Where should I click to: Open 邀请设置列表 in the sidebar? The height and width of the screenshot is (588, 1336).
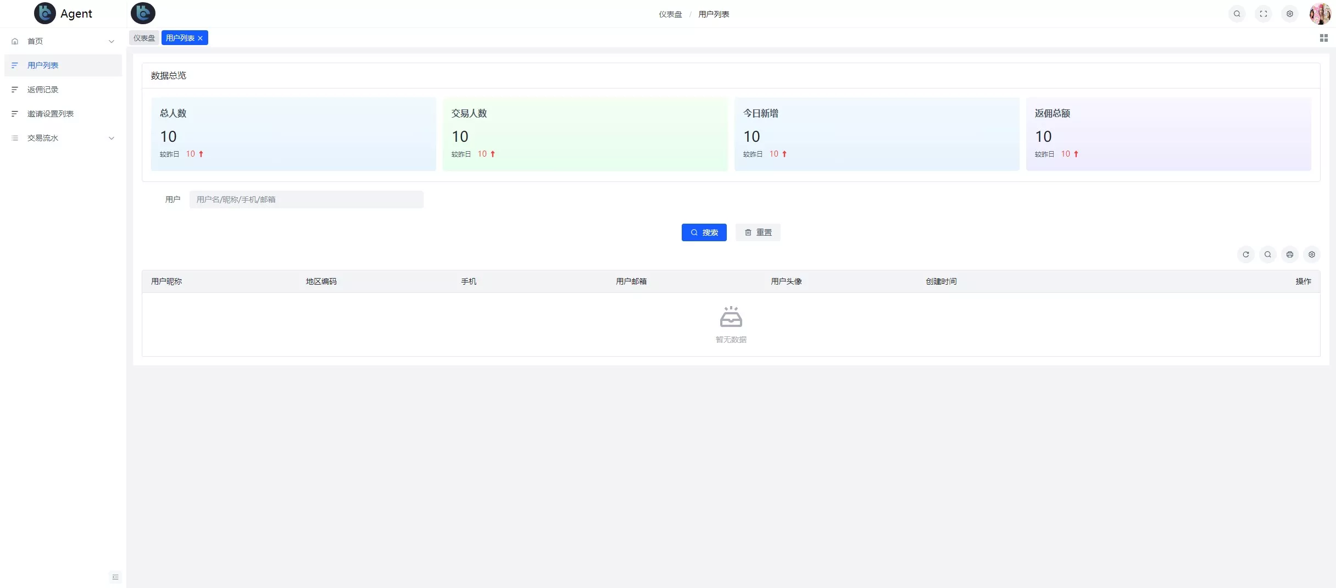tap(51, 114)
